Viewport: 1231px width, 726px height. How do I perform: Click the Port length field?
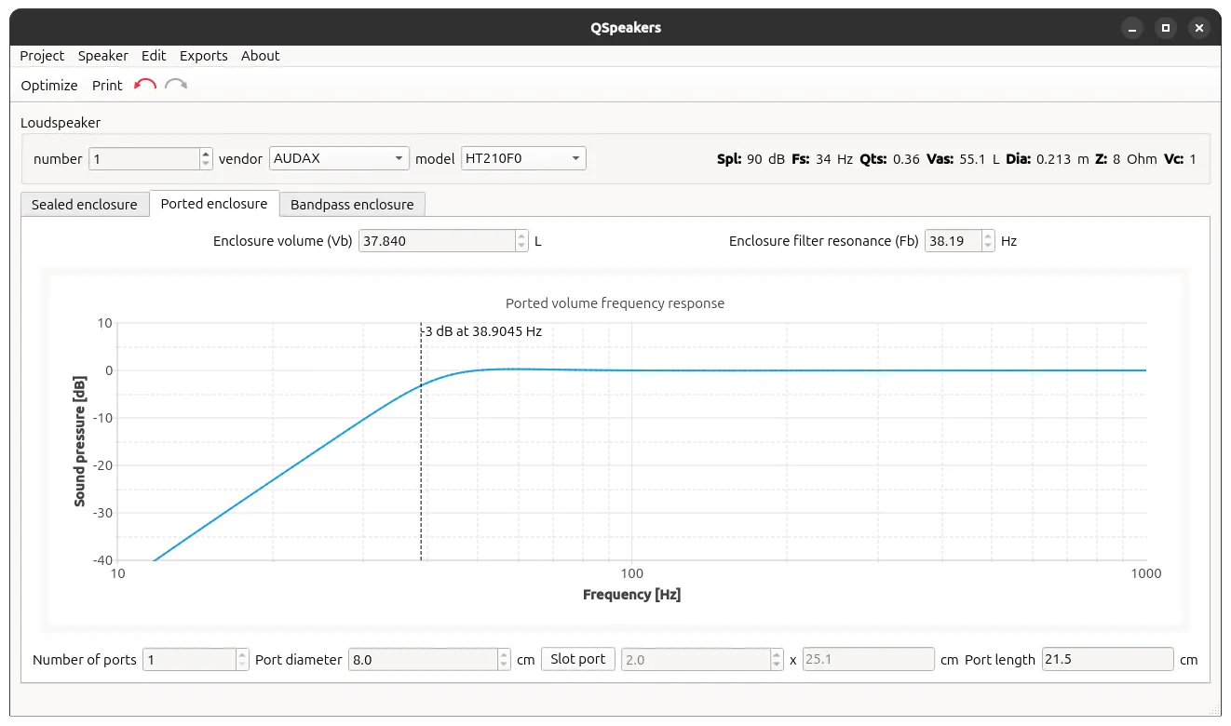[x=1107, y=660]
